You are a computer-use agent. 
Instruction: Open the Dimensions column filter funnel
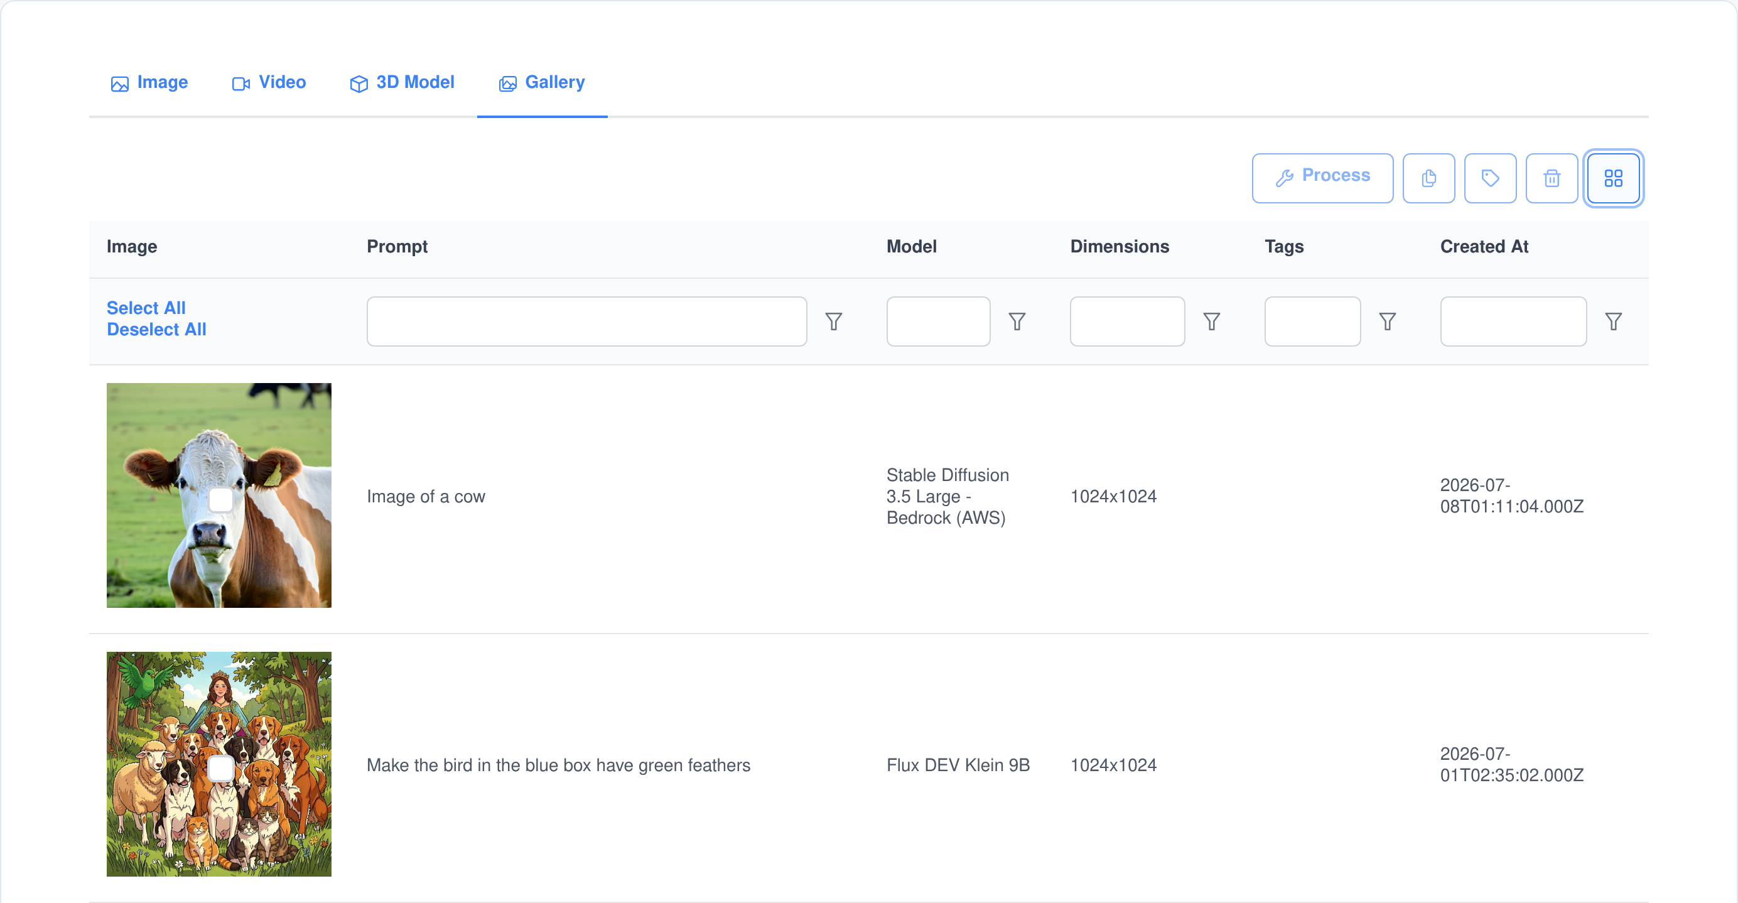click(x=1211, y=322)
